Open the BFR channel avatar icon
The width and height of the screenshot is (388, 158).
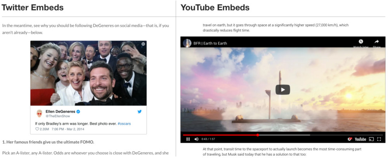click(x=187, y=43)
